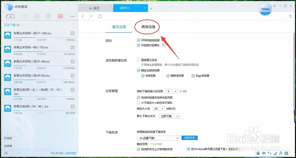This screenshot has height=158, width=296.
Task: Uncheck 自动将低速任务移动至列尾
Action: (138, 97)
